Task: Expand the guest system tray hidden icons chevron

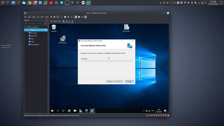Action: [143, 111]
